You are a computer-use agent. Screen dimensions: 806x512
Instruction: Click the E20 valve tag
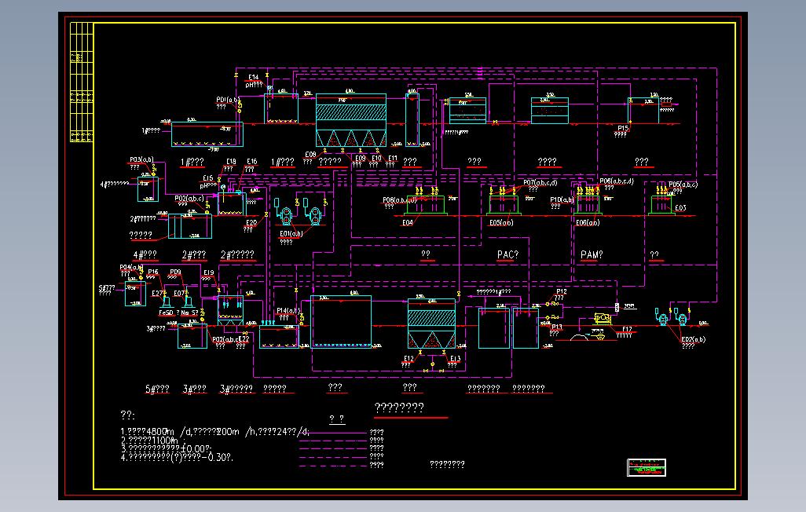251,222
